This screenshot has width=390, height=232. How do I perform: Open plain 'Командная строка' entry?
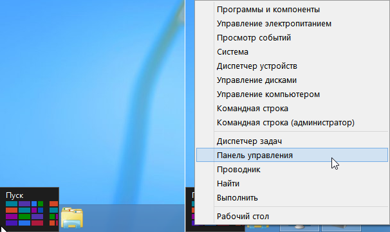point(292,109)
